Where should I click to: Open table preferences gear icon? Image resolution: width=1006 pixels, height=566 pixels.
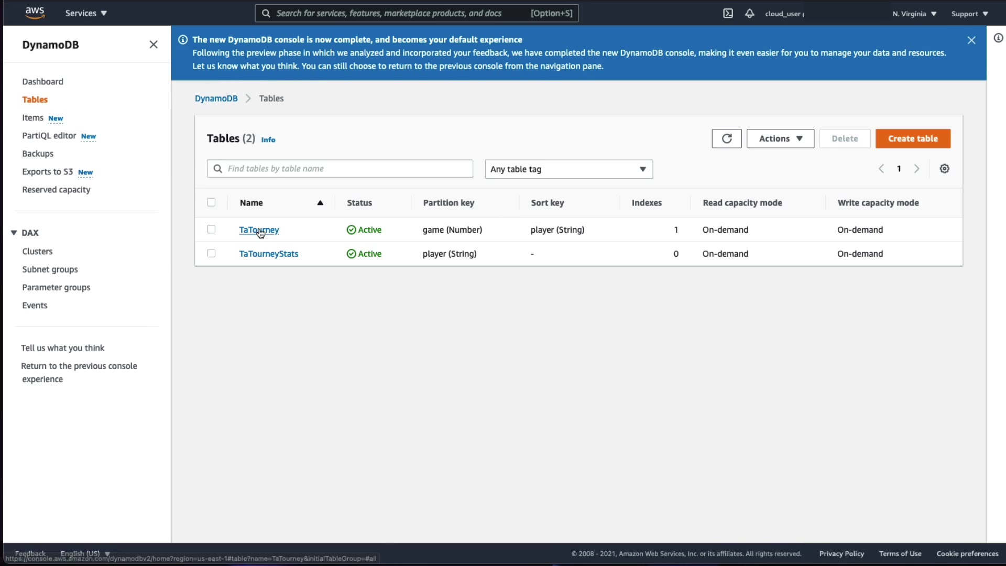click(x=944, y=169)
